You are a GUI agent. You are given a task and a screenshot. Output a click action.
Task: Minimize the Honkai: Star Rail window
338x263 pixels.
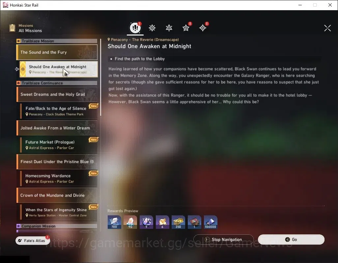(x=300, y=5)
